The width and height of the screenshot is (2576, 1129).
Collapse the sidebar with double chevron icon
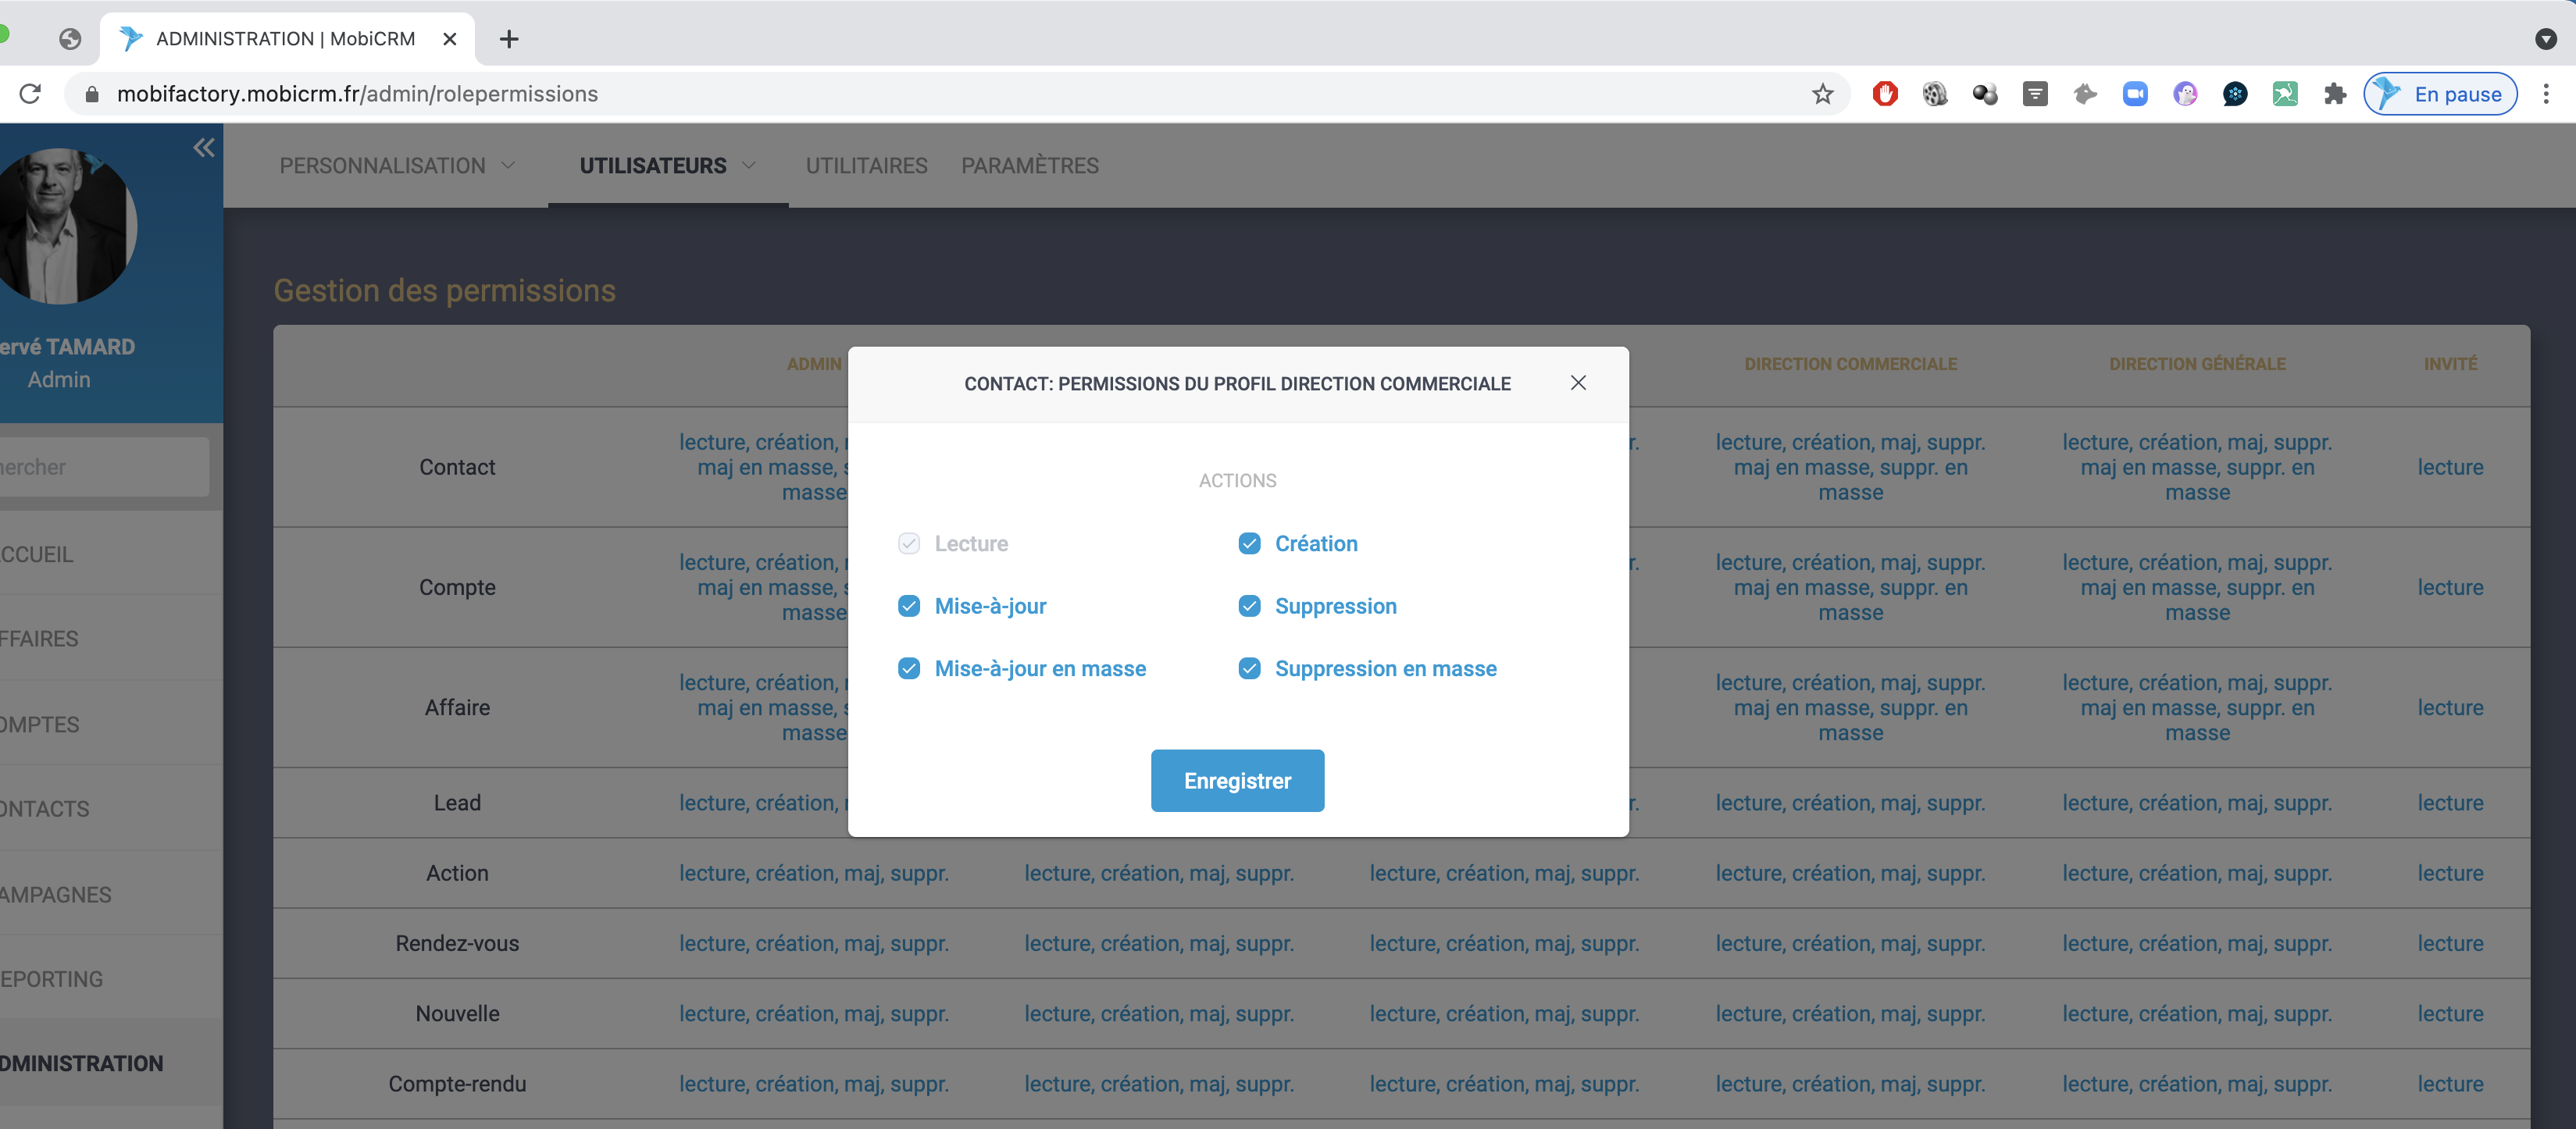click(x=204, y=148)
